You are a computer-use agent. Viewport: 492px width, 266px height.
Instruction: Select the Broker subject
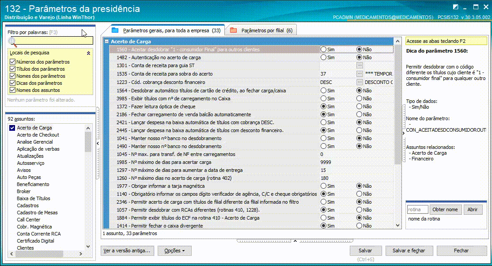click(x=23, y=191)
